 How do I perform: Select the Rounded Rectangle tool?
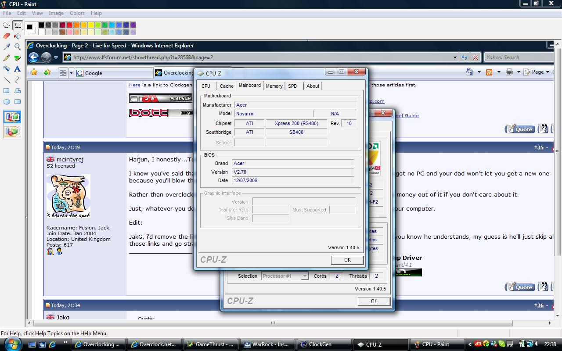click(18, 102)
